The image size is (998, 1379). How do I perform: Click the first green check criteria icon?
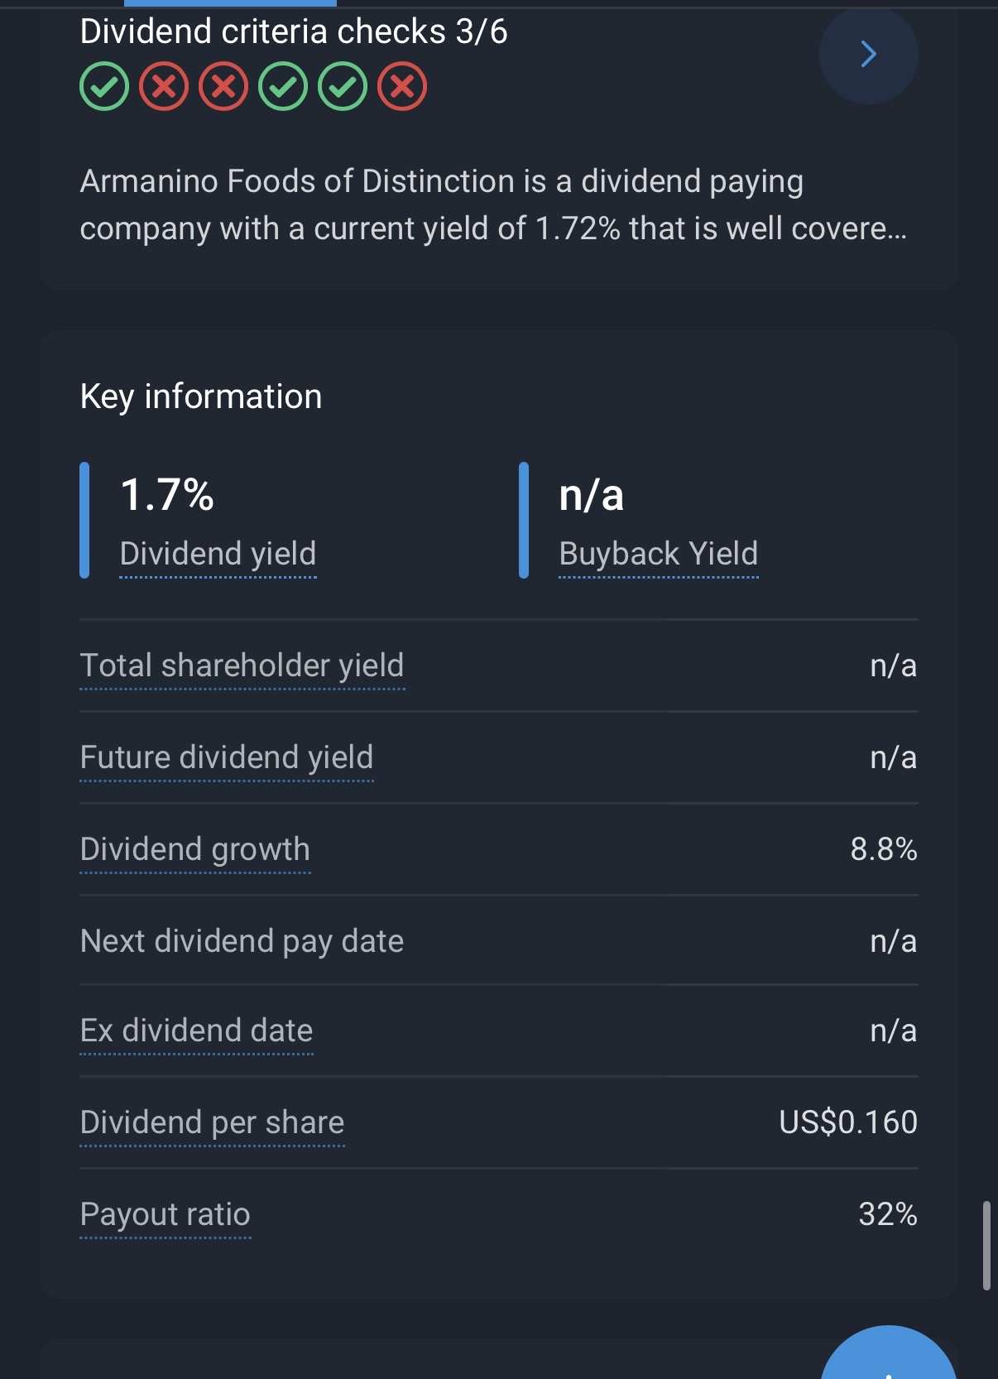(104, 87)
